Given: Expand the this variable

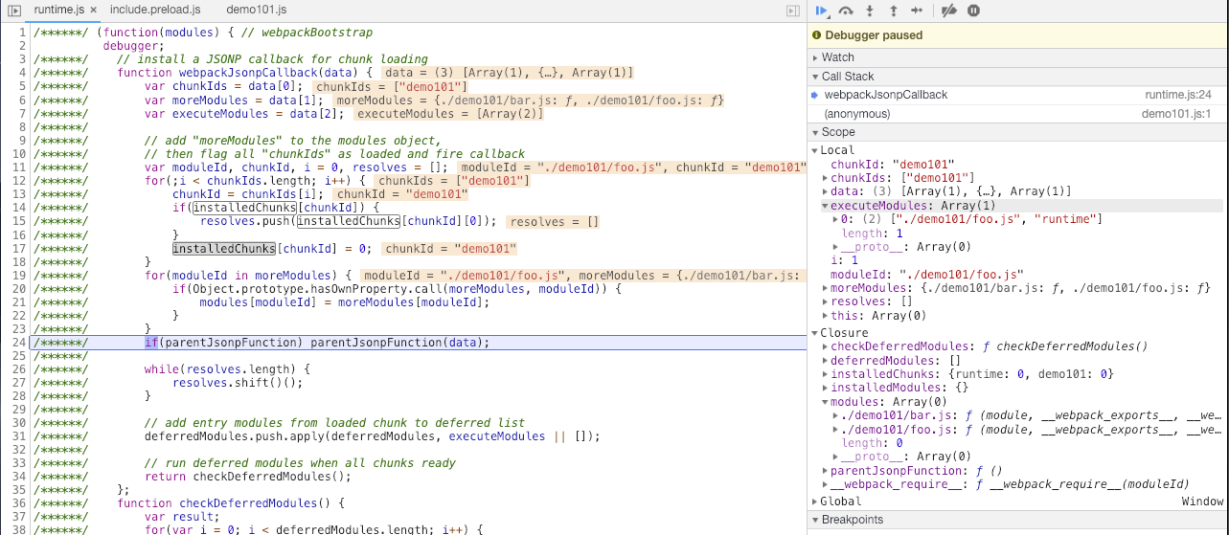Looking at the screenshot, I should pos(826,316).
